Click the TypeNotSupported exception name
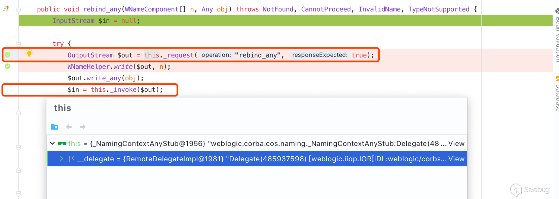Image resolution: width=559 pixels, height=199 pixels. tap(439, 9)
